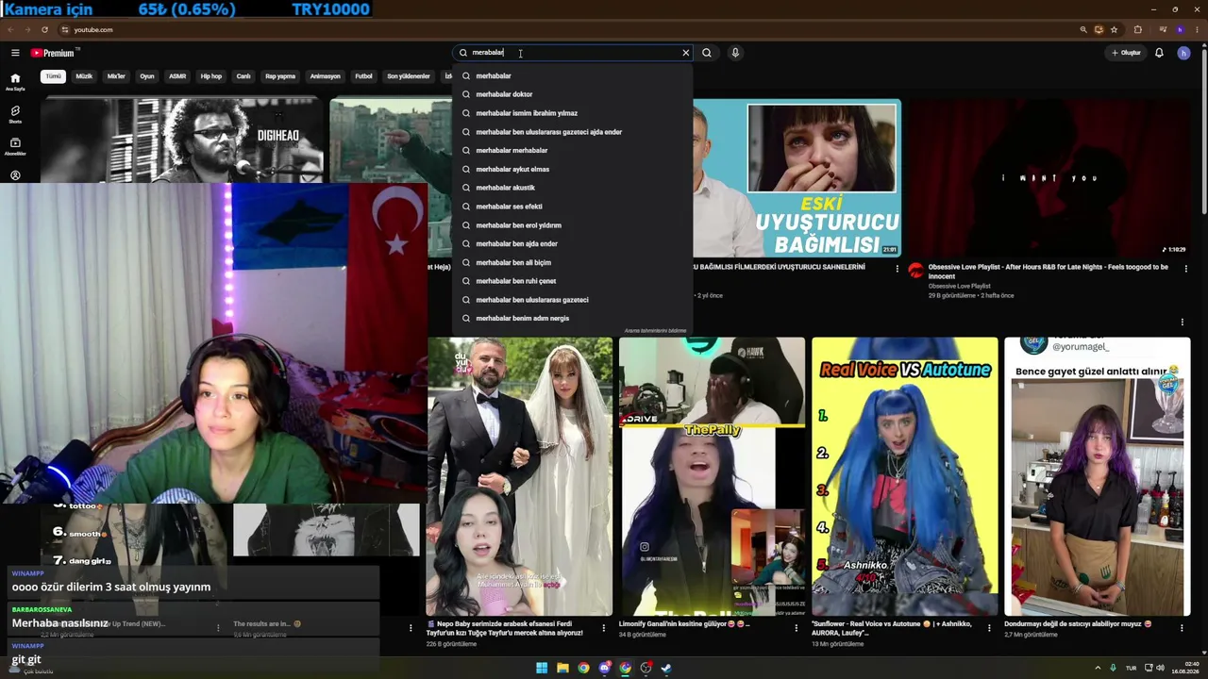Click the Oluştur create button
The width and height of the screenshot is (1208, 679).
tap(1126, 53)
